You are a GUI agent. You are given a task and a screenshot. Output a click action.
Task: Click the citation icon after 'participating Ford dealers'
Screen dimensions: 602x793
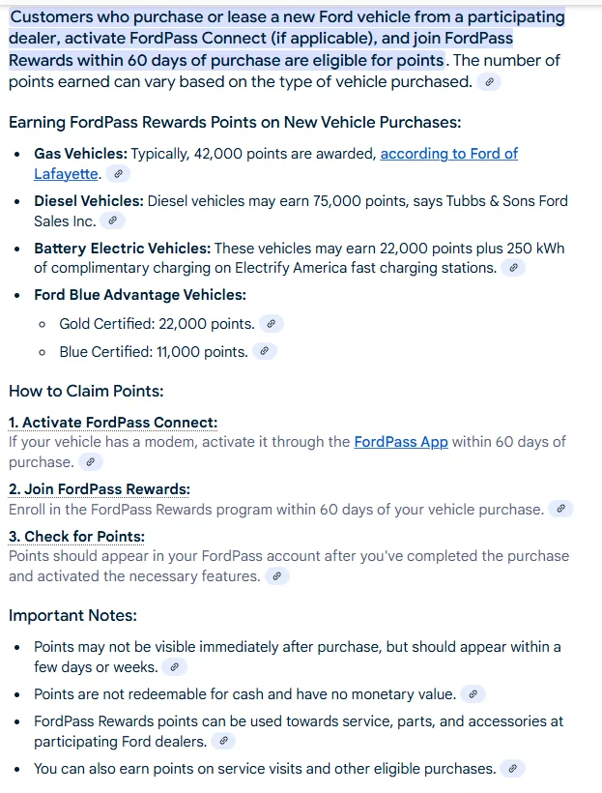click(223, 741)
